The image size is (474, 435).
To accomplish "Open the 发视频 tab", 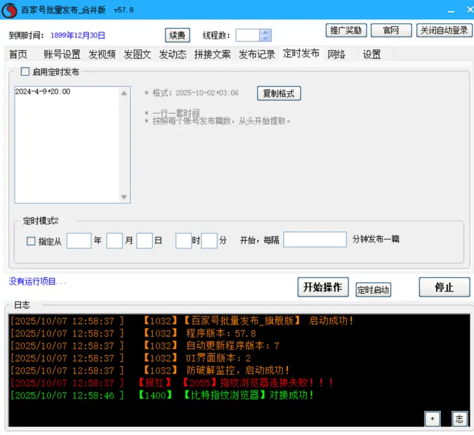I will (102, 55).
